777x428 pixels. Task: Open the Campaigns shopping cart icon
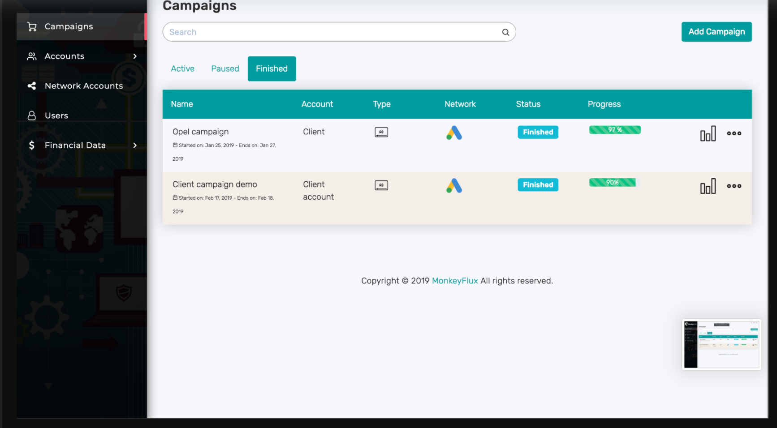[31, 26]
